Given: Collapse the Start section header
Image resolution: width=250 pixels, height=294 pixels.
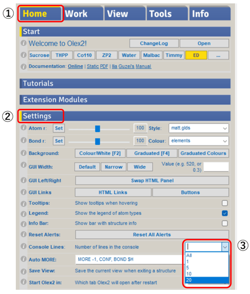Looking at the screenshot, I should tap(125, 32).
